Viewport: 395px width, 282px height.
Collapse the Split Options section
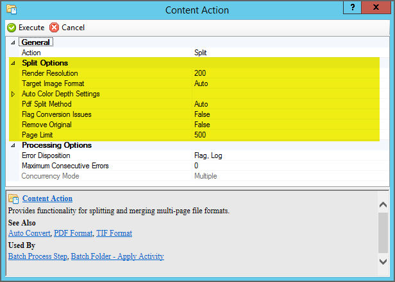13,63
